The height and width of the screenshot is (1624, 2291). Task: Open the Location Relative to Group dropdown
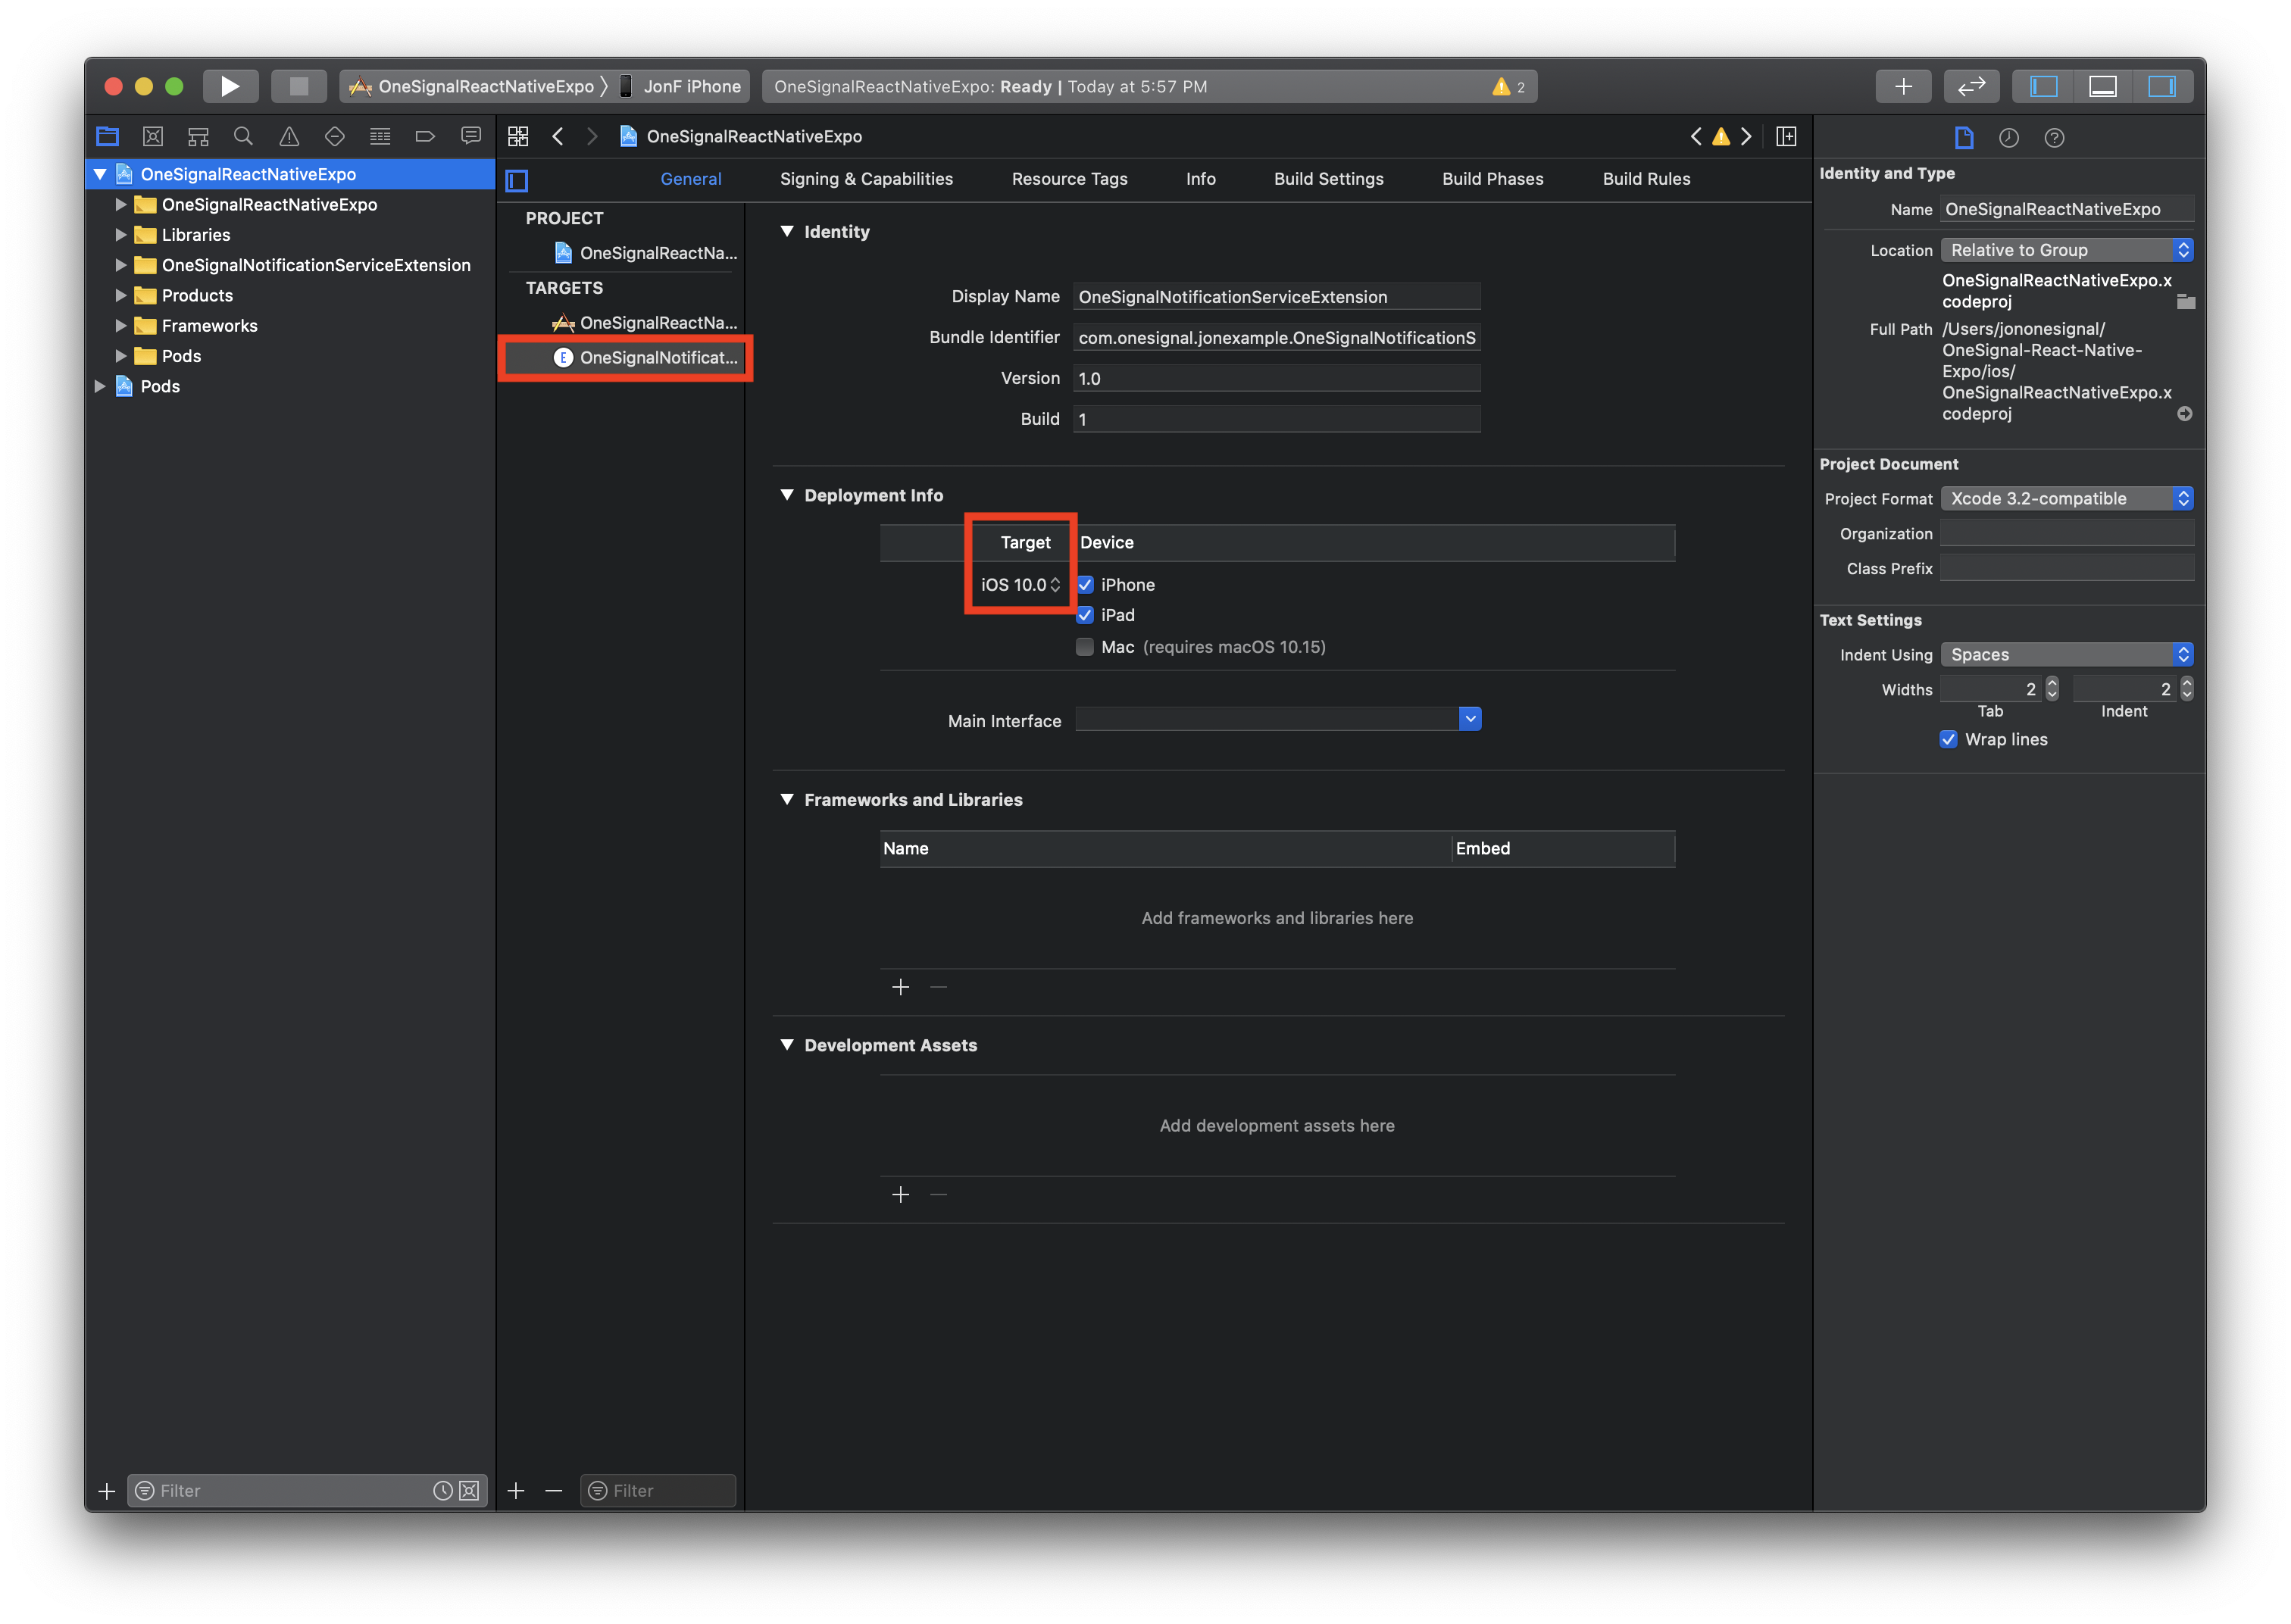[x=2067, y=250]
